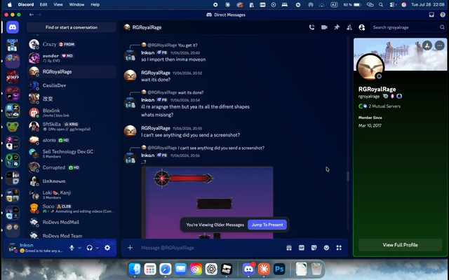The height and width of the screenshot is (280, 449).
Task: Click the Message @RGRoyalRage input box
Action: pyautogui.click(x=210, y=248)
